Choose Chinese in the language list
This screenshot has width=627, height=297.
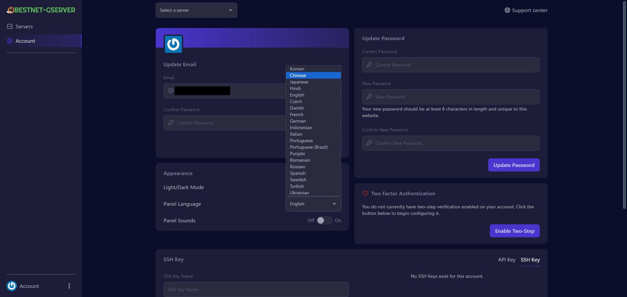pyautogui.click(x=313, y=75)
